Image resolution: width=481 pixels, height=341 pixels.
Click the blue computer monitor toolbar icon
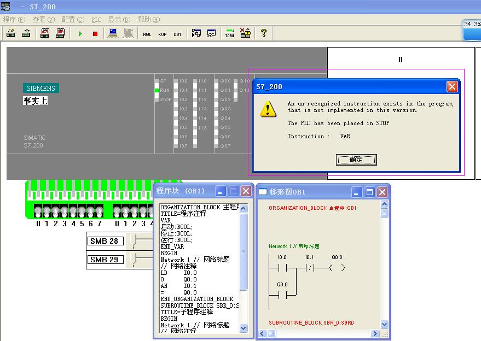point(113,33)
